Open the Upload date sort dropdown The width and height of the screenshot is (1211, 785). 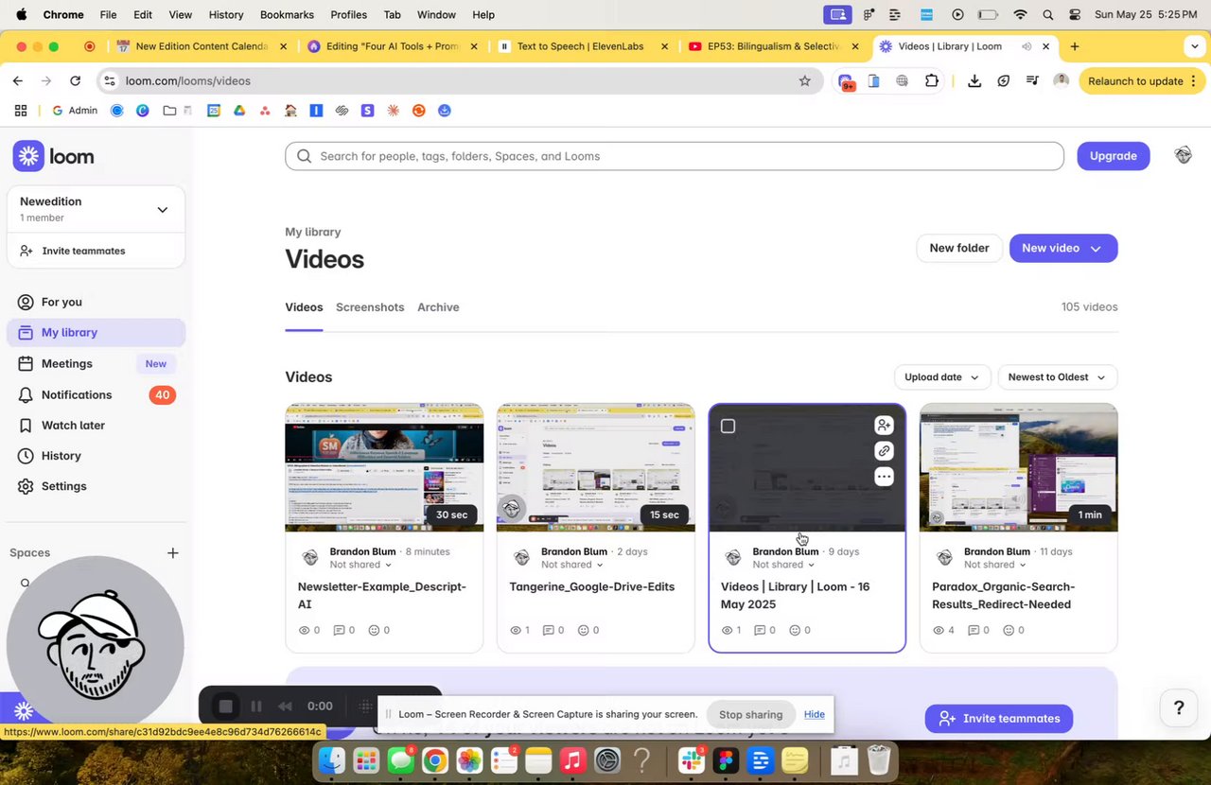coord(942,377)
